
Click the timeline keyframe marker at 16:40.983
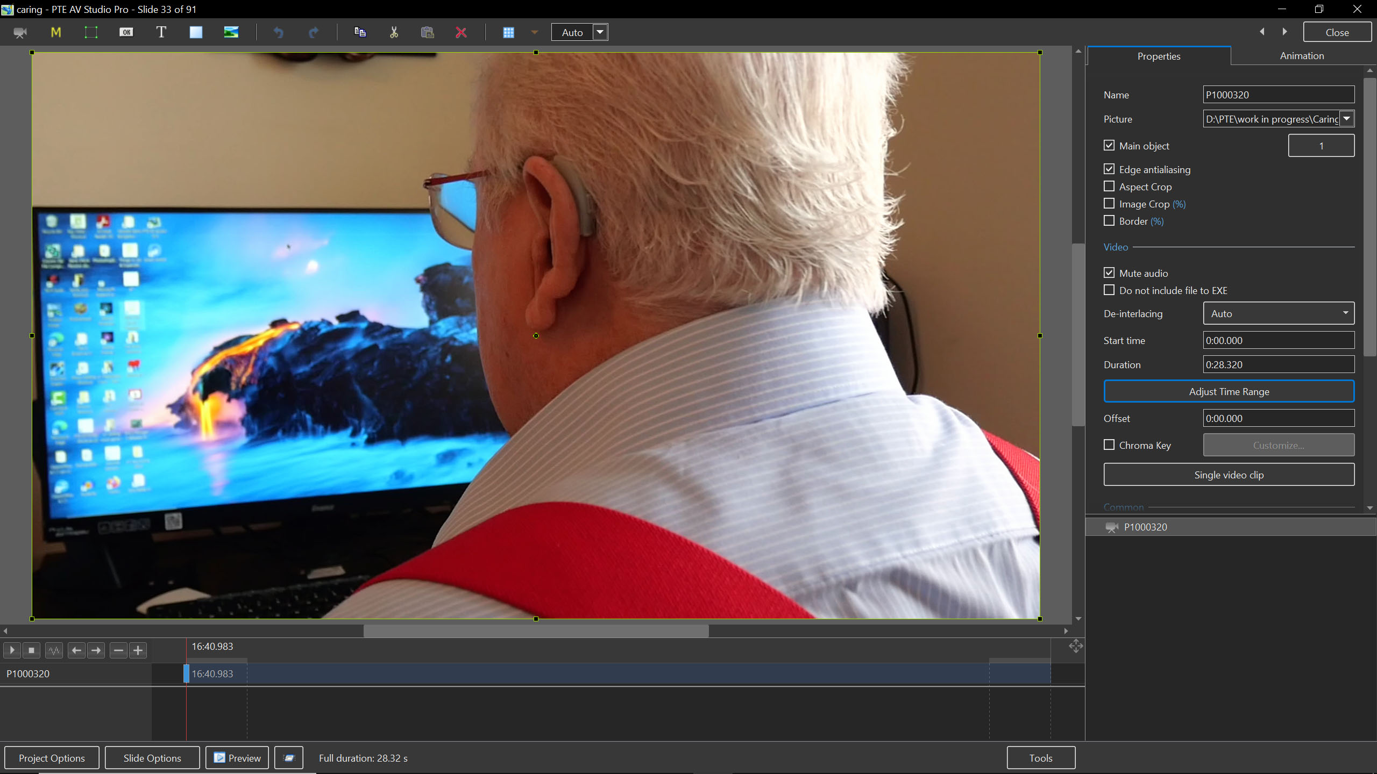click(187, 673)
